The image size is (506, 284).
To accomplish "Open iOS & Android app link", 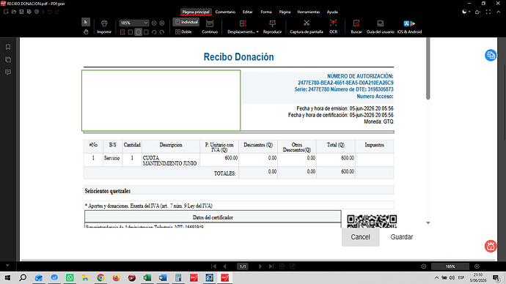I will click(409, 26).
